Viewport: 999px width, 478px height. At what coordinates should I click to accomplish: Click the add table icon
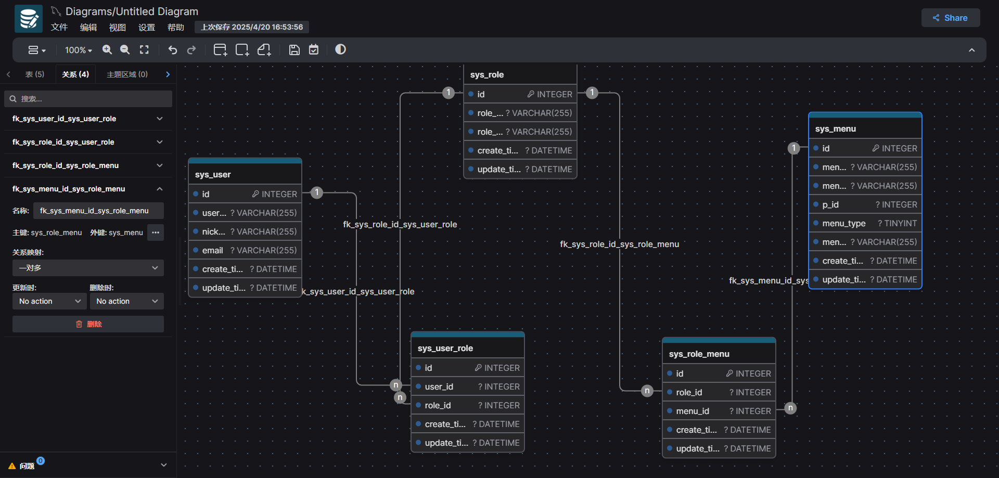(220, 50)
